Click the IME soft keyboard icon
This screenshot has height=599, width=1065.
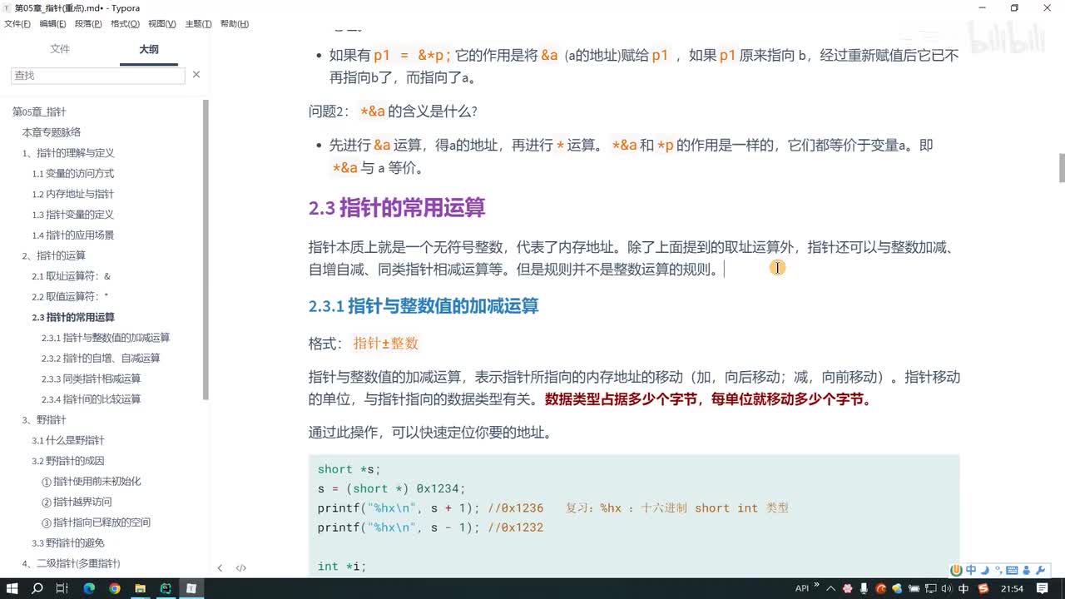point(1013,570)
